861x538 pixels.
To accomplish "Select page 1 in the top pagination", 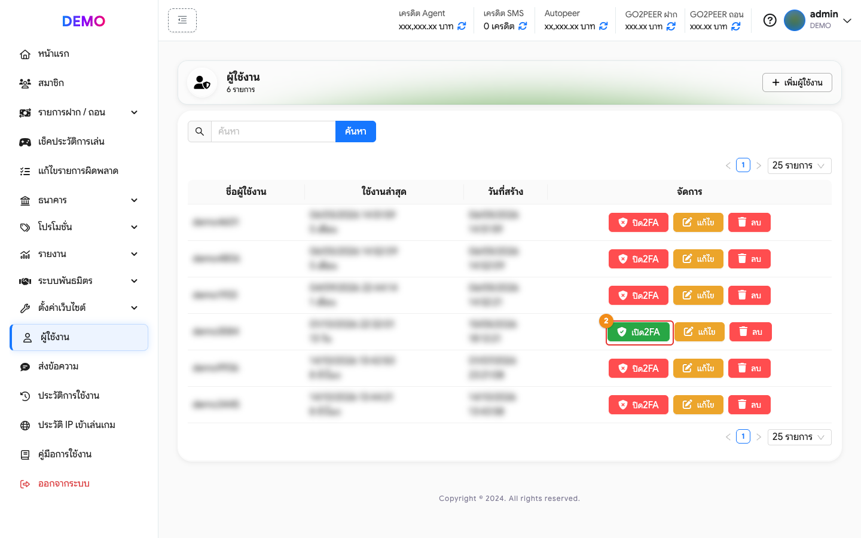I will tap(743, 165).
